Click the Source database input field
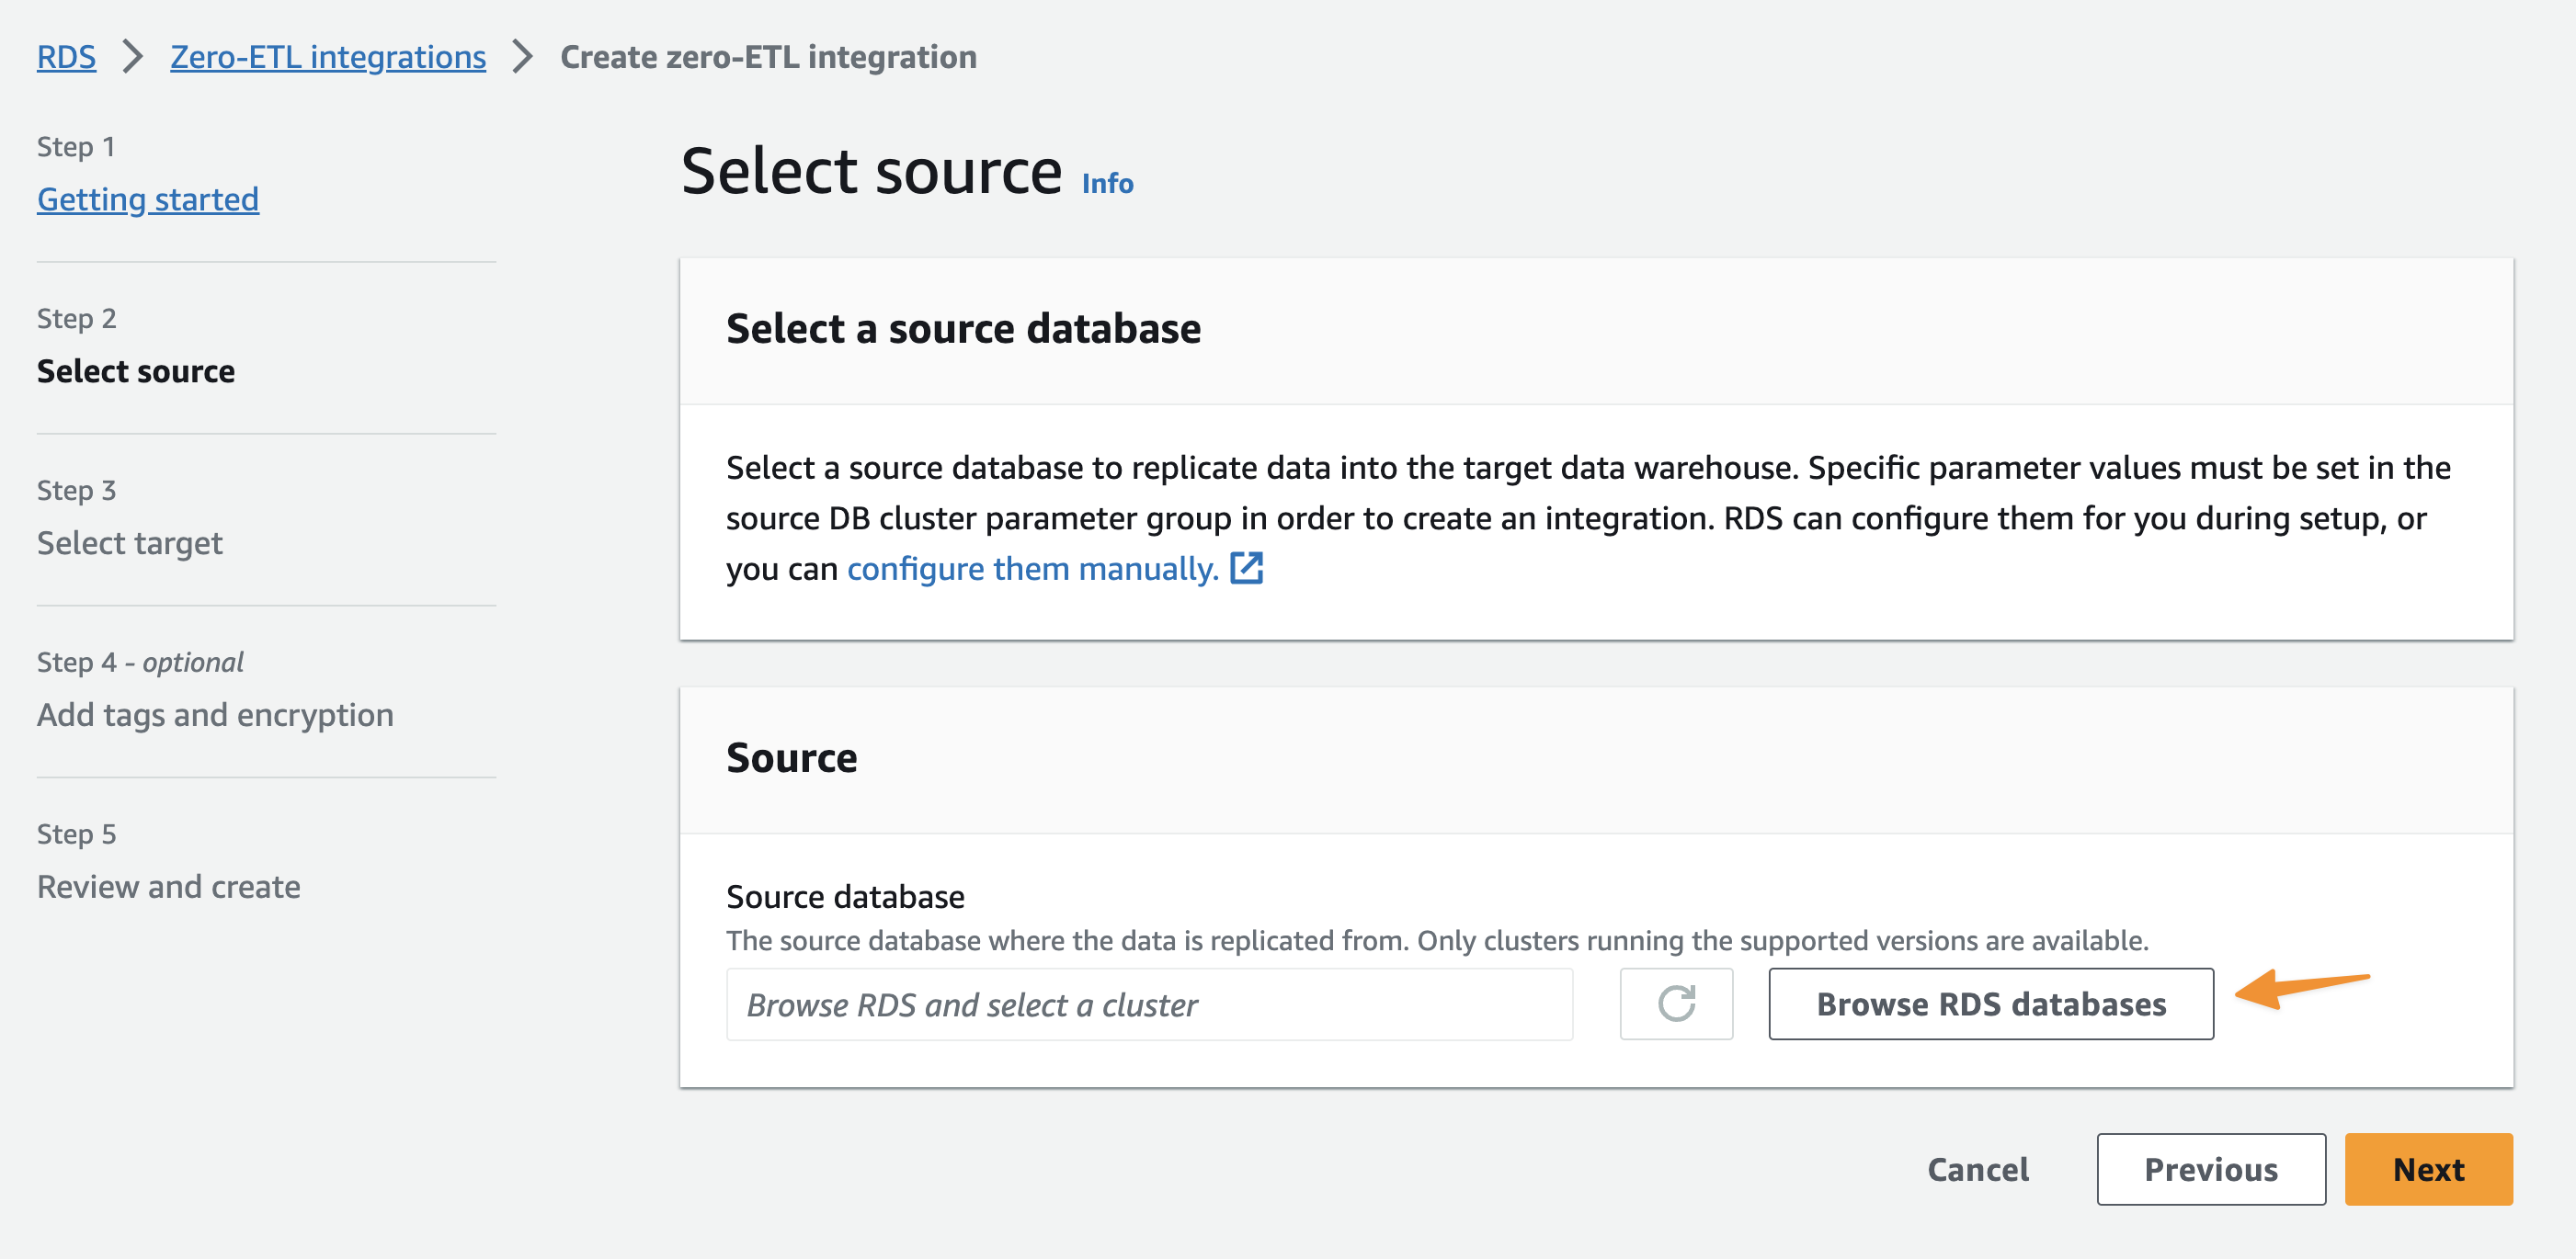This screenshot has width=2576, height=1259. click(x=1149, y=1004)
